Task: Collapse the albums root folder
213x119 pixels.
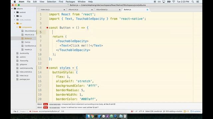Action: click(x=12, y=9)
